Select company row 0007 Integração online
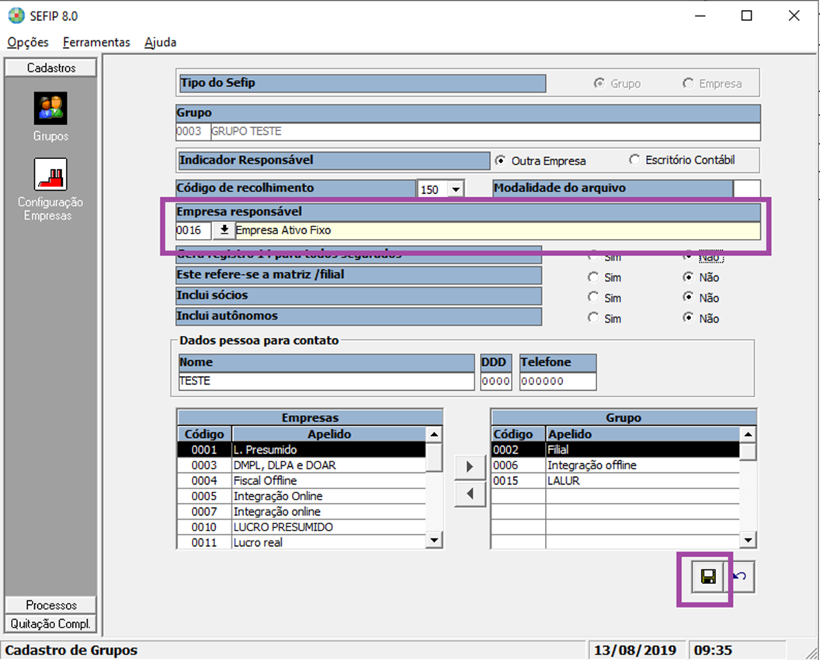 302,512
